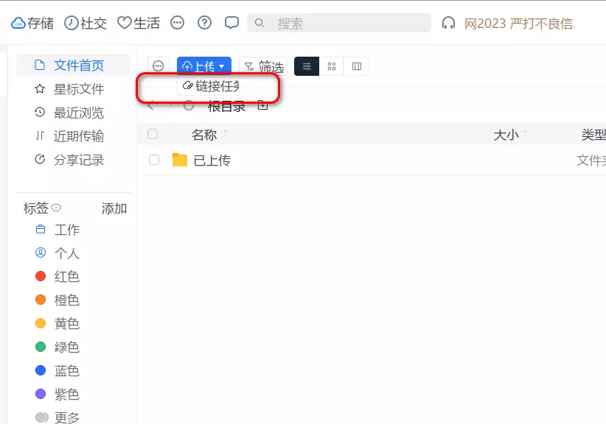This screenshot has width=606, height=424.
Task: Expand 更多 tags
Action: 67,417
